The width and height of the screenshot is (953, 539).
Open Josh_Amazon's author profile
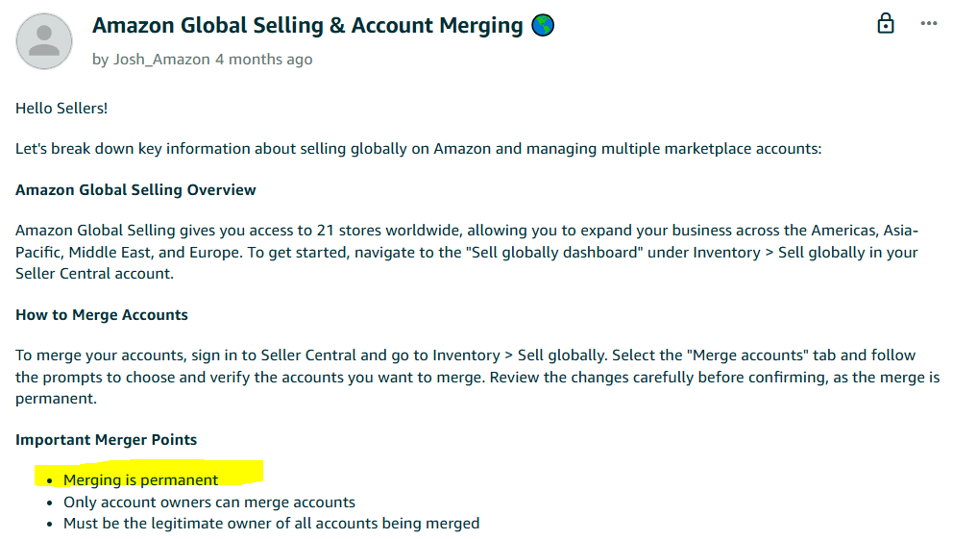click(x=161, y=60)
